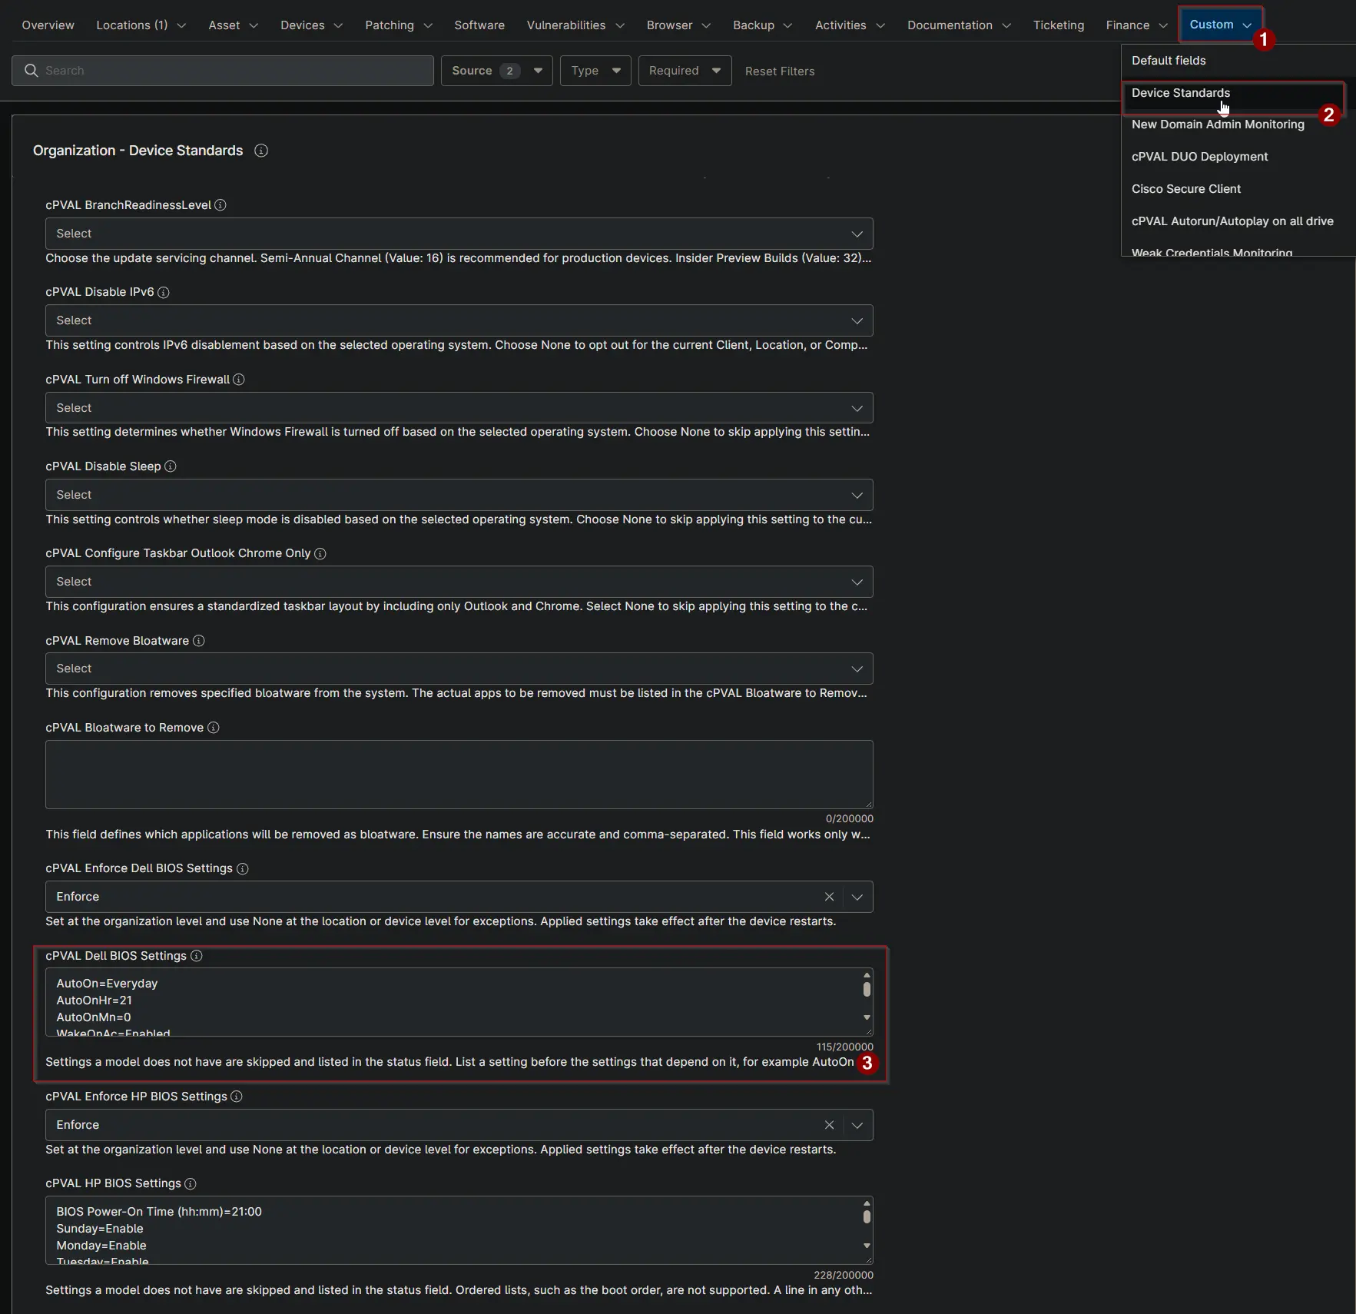
Task: Go to the Overview tab
Action: pos(48,25)
